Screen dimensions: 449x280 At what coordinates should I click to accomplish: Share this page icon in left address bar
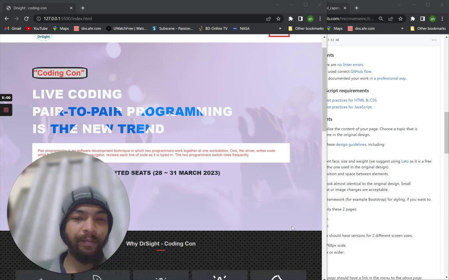(269, 19)
